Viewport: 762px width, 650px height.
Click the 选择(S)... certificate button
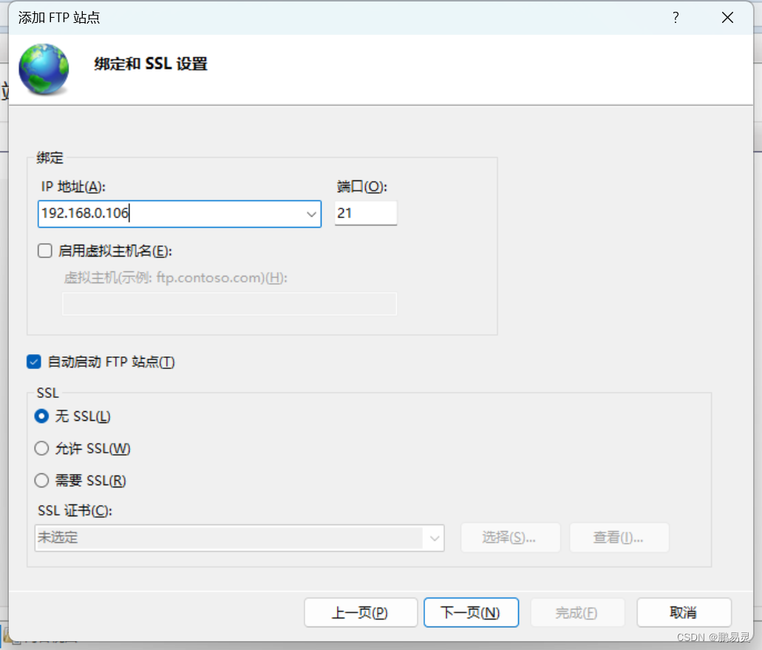510,538
